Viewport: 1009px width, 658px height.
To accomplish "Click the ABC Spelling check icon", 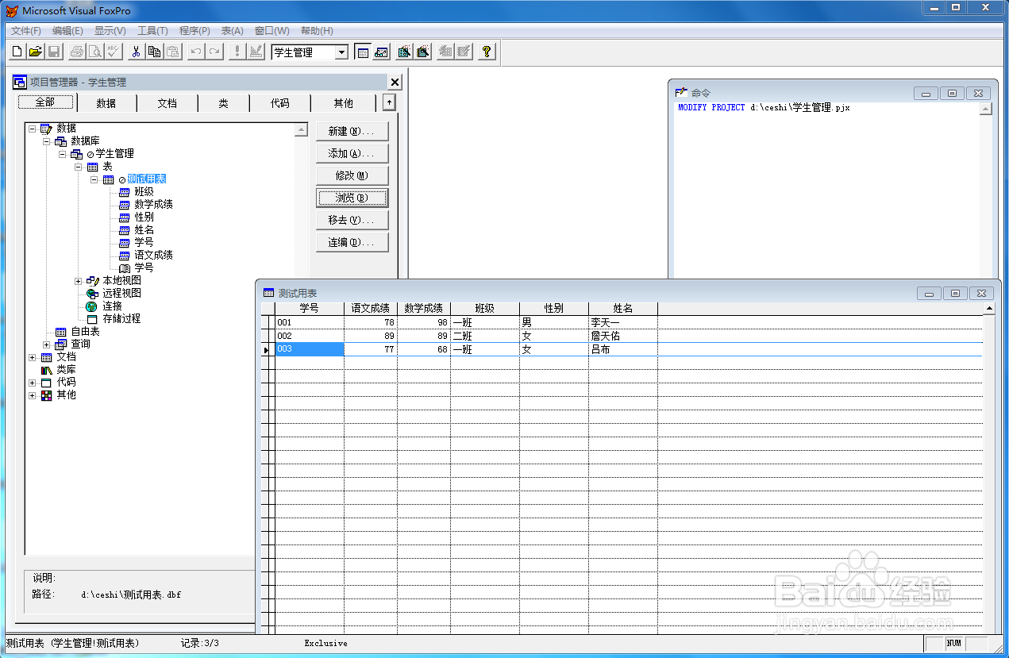I will click(x=114, y=52).
